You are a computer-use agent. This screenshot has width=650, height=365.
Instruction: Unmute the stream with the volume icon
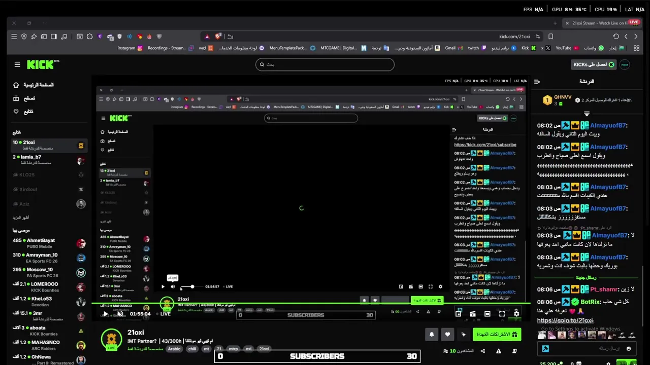coord(120,314)
